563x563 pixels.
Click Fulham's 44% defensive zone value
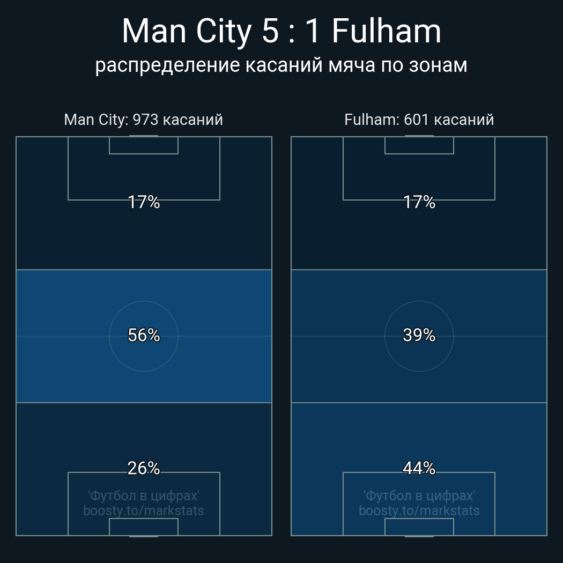pos(419,468)
